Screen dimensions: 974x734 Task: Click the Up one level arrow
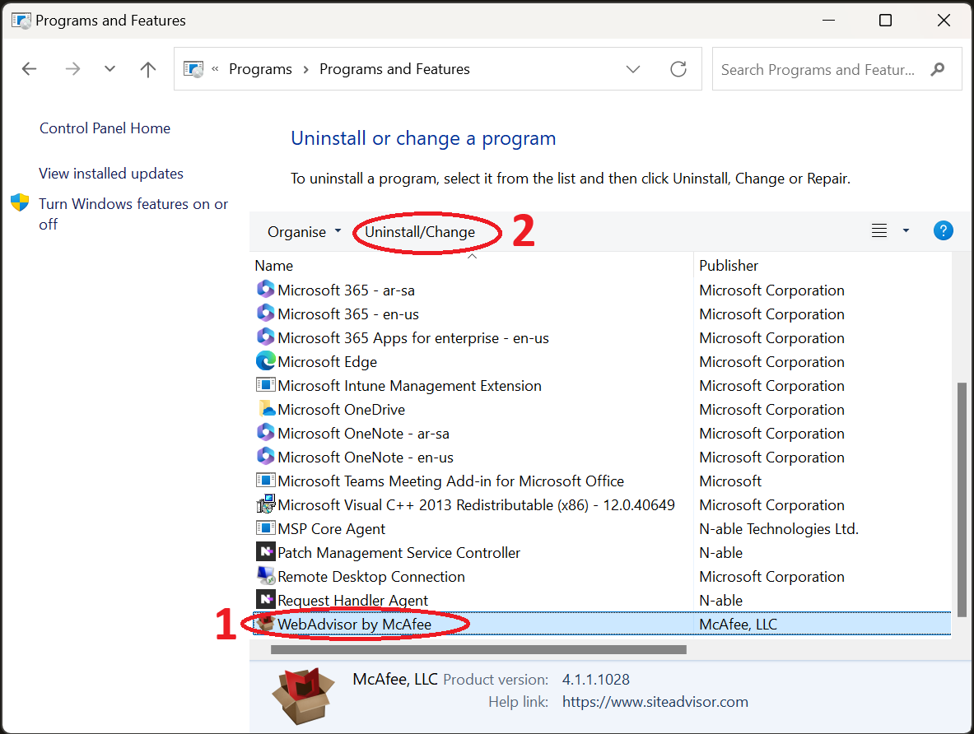click(148, 70)
